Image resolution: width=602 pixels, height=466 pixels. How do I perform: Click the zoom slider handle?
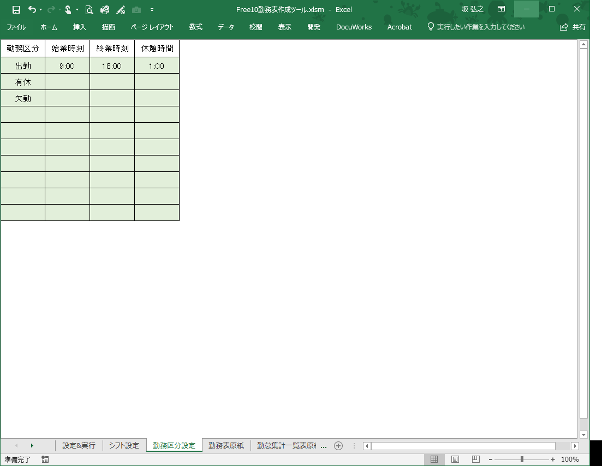pyautogui.click(x=522, y=459)
